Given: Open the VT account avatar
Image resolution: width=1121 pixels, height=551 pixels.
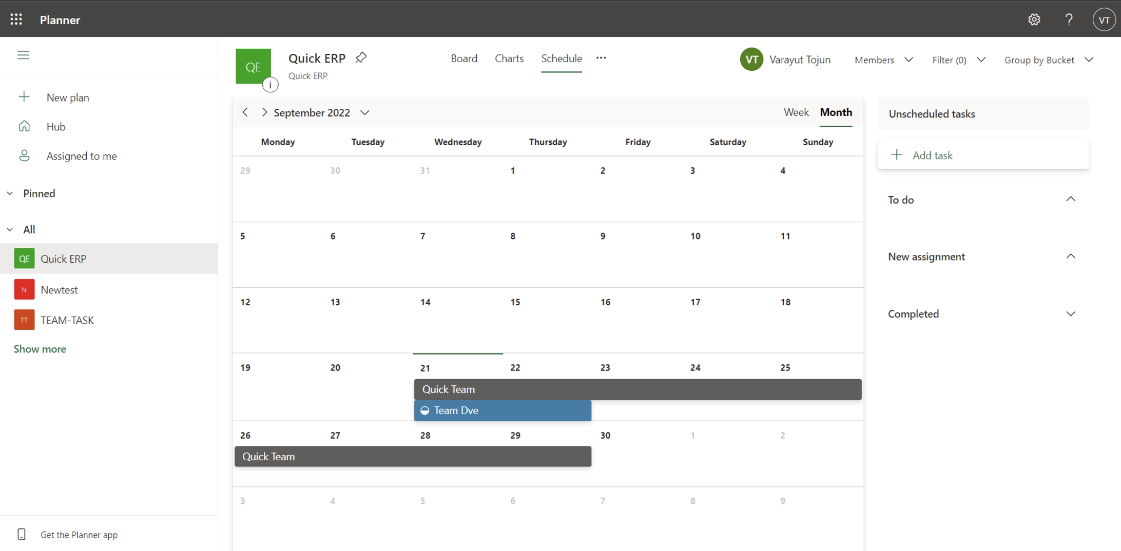Looking at the screenshot, I should [x=1104, y=20].
